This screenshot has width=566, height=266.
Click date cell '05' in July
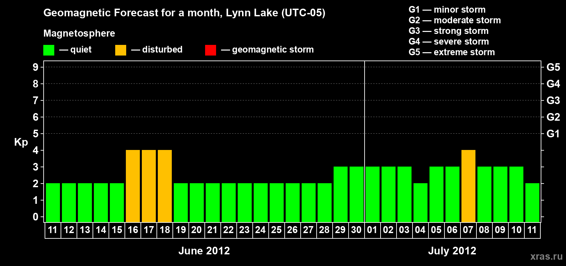(436, 230)
